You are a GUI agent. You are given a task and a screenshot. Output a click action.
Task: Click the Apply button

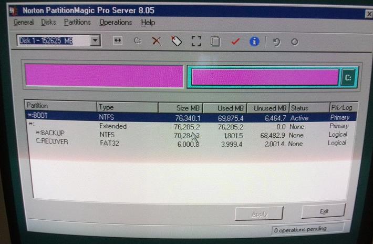[260, 214]
